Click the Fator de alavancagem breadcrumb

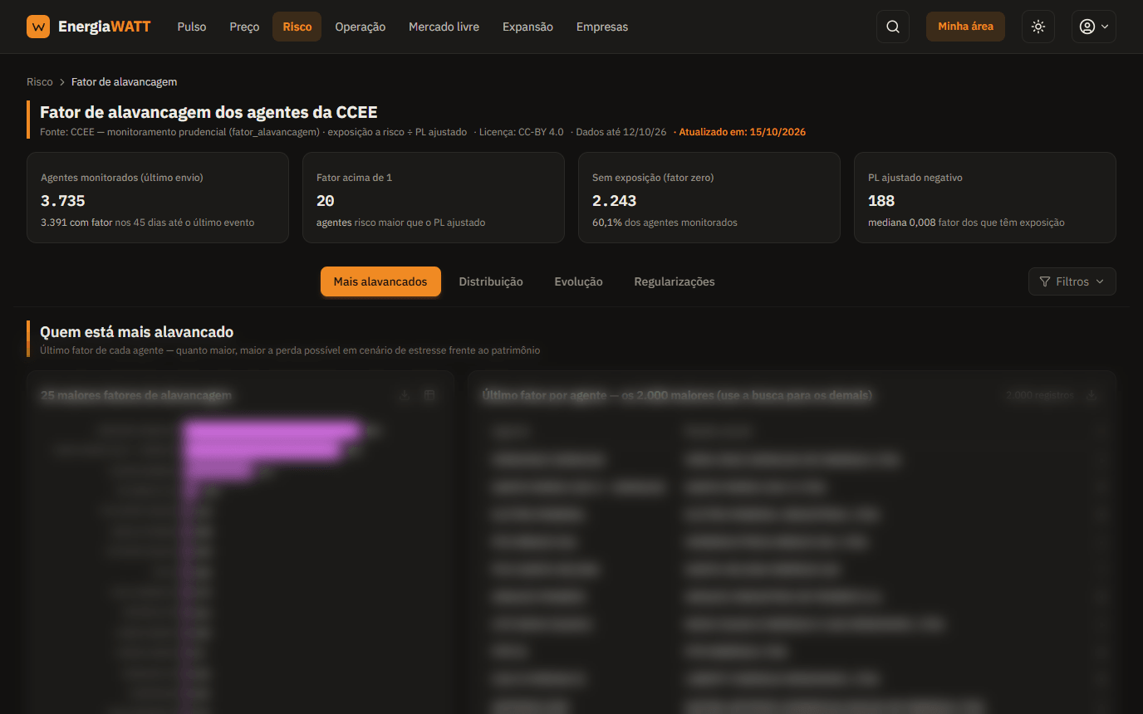(124, 82)
